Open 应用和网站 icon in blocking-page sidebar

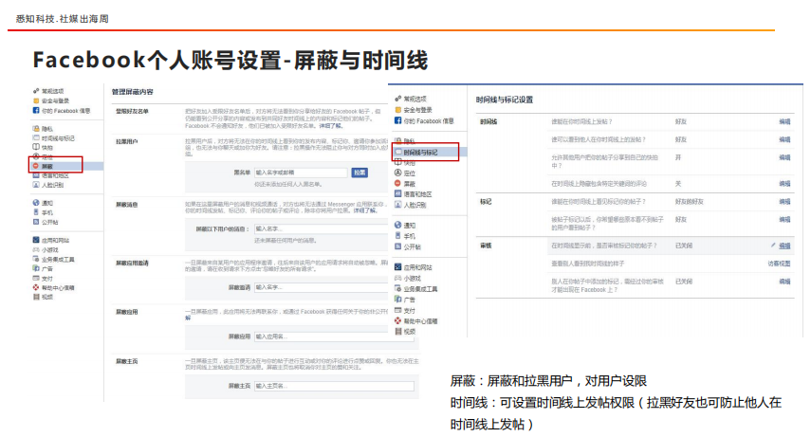[x=36, y=240]
